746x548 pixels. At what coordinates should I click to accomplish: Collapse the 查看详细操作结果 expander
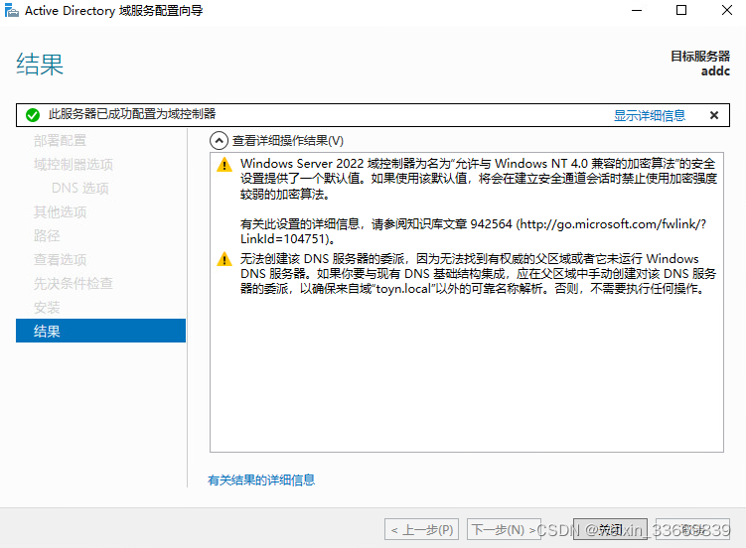(x=219, y=141)
